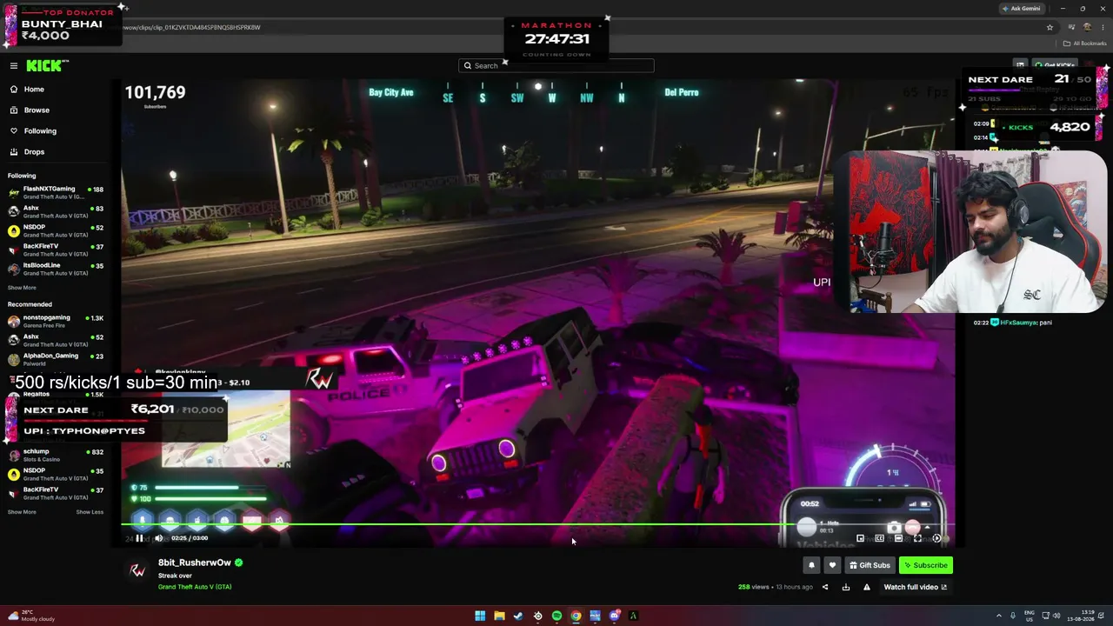Image resolution: width=1113 pixels, height=626 pixels.
Task: Click the Gift Subs button
Action: (870, 565)
